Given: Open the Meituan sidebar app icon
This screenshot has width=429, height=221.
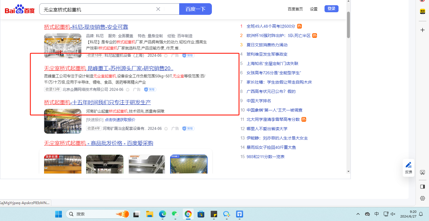Looking at the screenshot, I should coord(422,11).
